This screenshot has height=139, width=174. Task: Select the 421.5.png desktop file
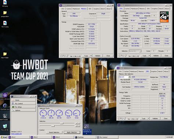pos(5,24)
